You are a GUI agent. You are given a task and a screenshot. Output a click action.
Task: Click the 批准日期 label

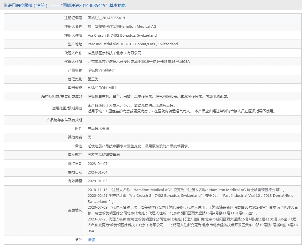click(x=75, y=164)
